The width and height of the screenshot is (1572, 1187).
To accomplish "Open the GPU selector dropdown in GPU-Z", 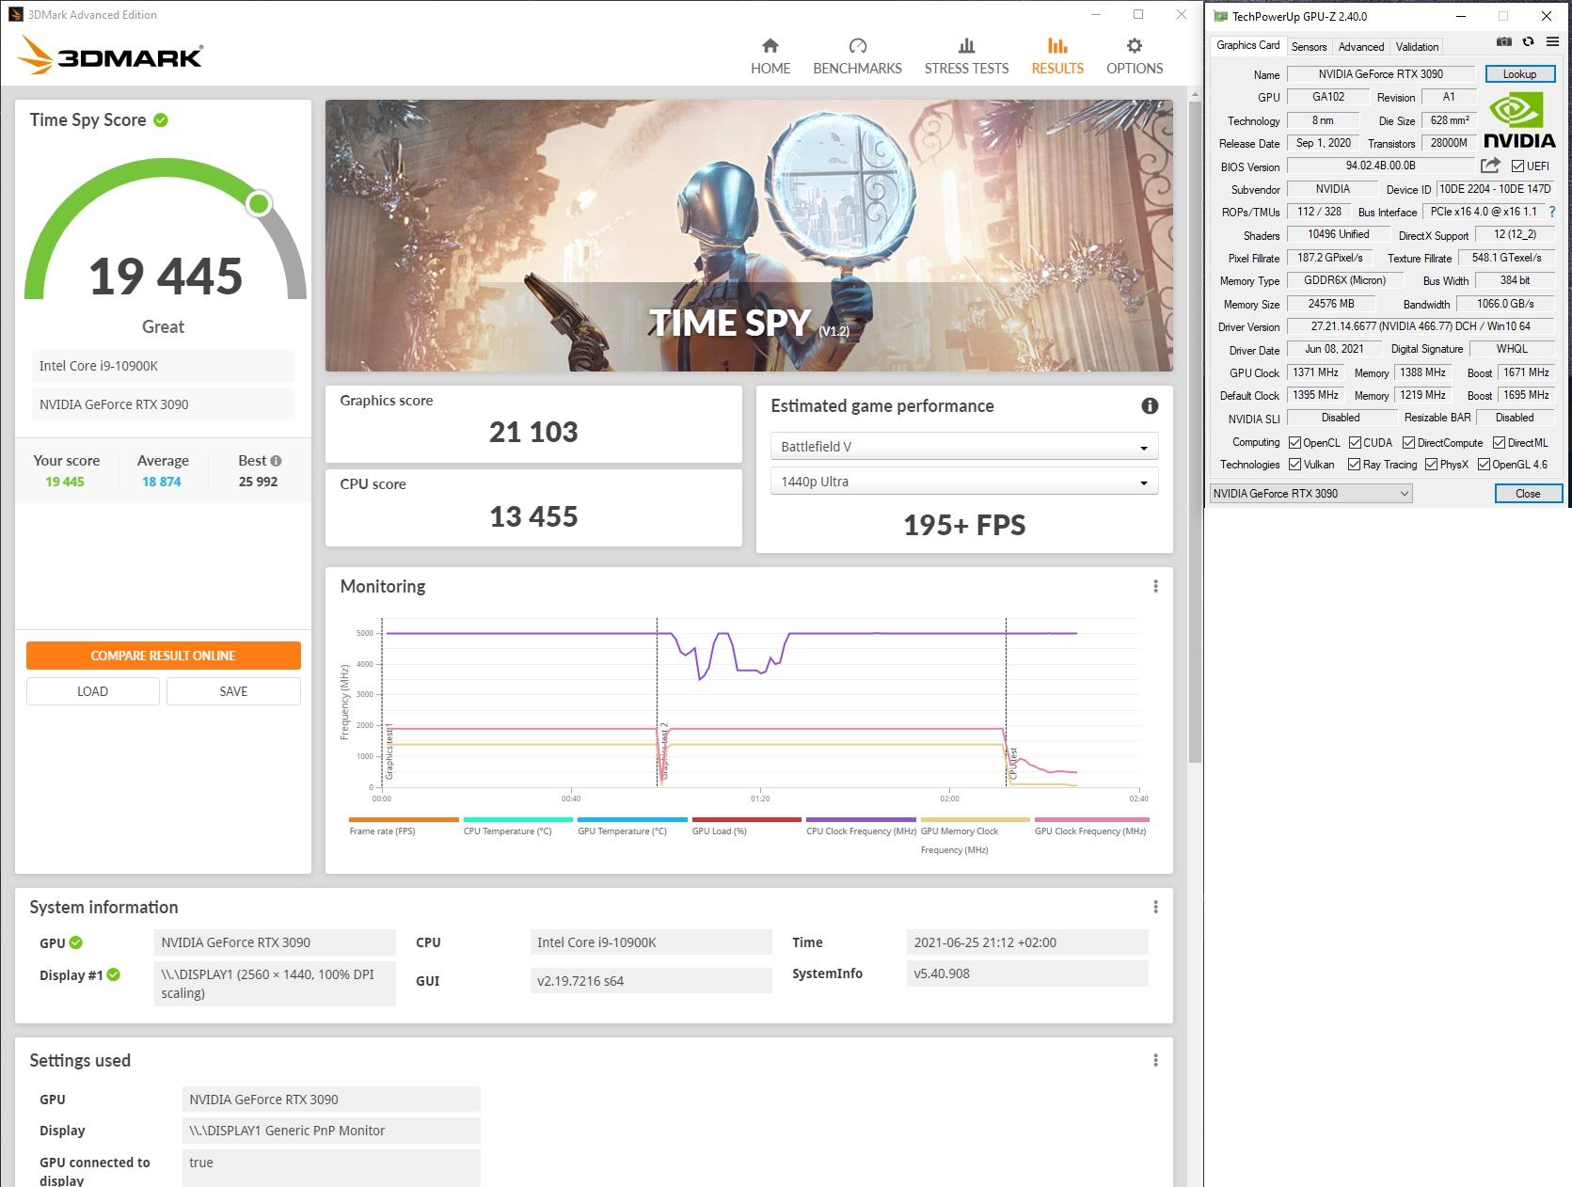I will [1310, 493].
